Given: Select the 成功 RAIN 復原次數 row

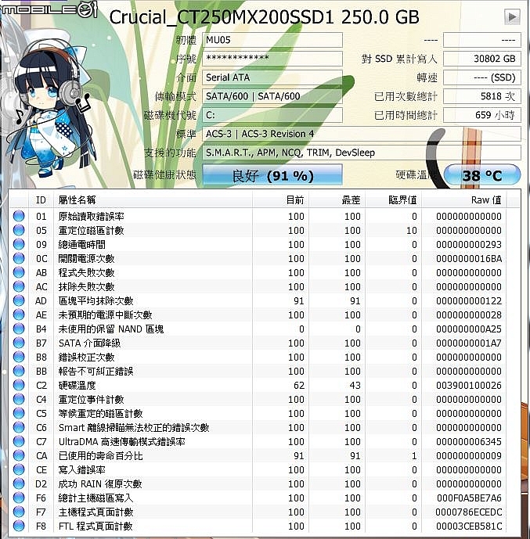Looking at the screenshot, I should [258, 483].
